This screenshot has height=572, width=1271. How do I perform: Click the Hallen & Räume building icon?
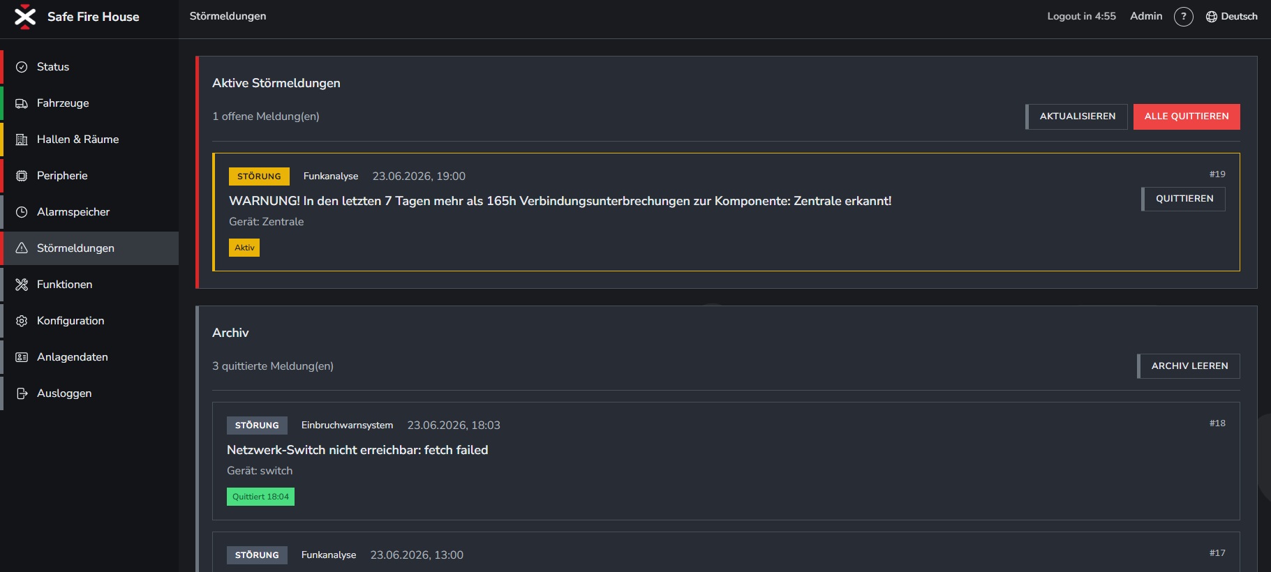click(x=22, y=140)
